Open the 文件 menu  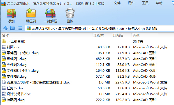pyautogui.click(x=117, y=3)
